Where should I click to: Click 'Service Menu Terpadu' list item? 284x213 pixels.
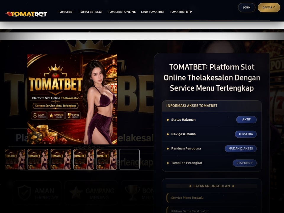click(212, 198)
